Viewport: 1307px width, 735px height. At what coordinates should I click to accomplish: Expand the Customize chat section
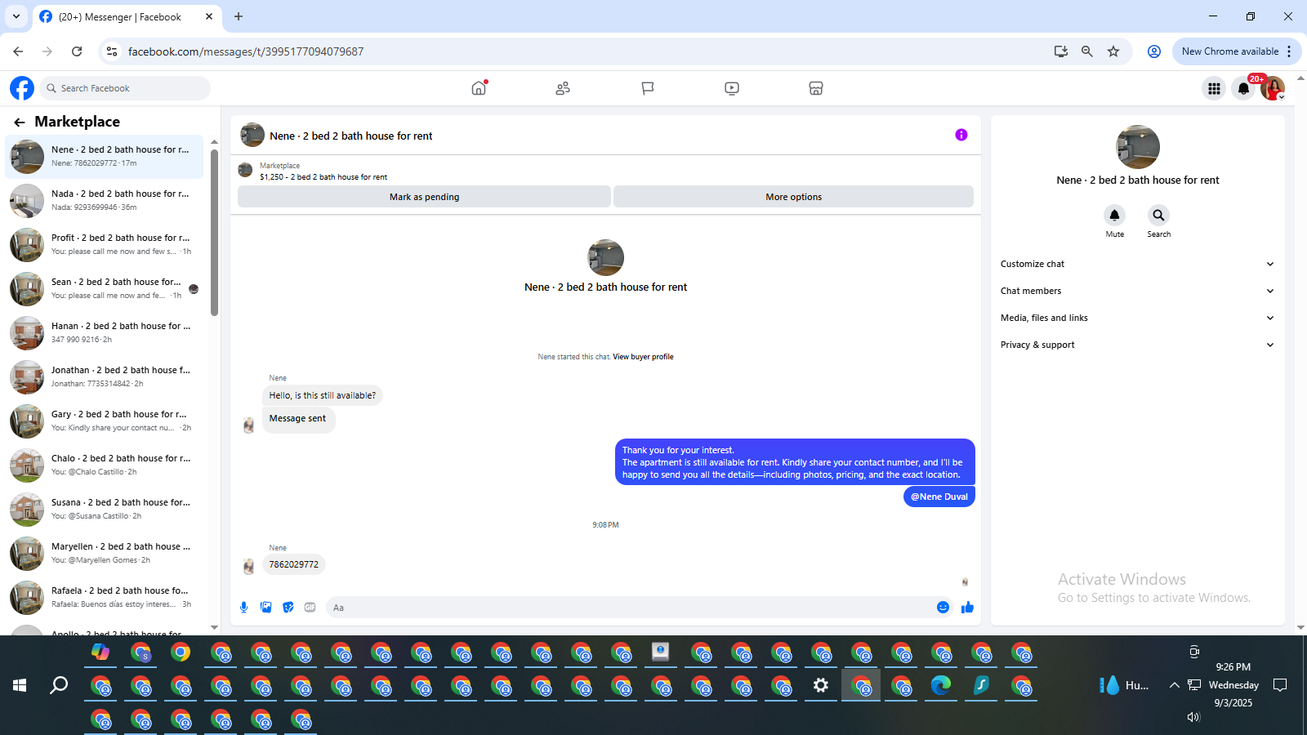coord(1137,264)
